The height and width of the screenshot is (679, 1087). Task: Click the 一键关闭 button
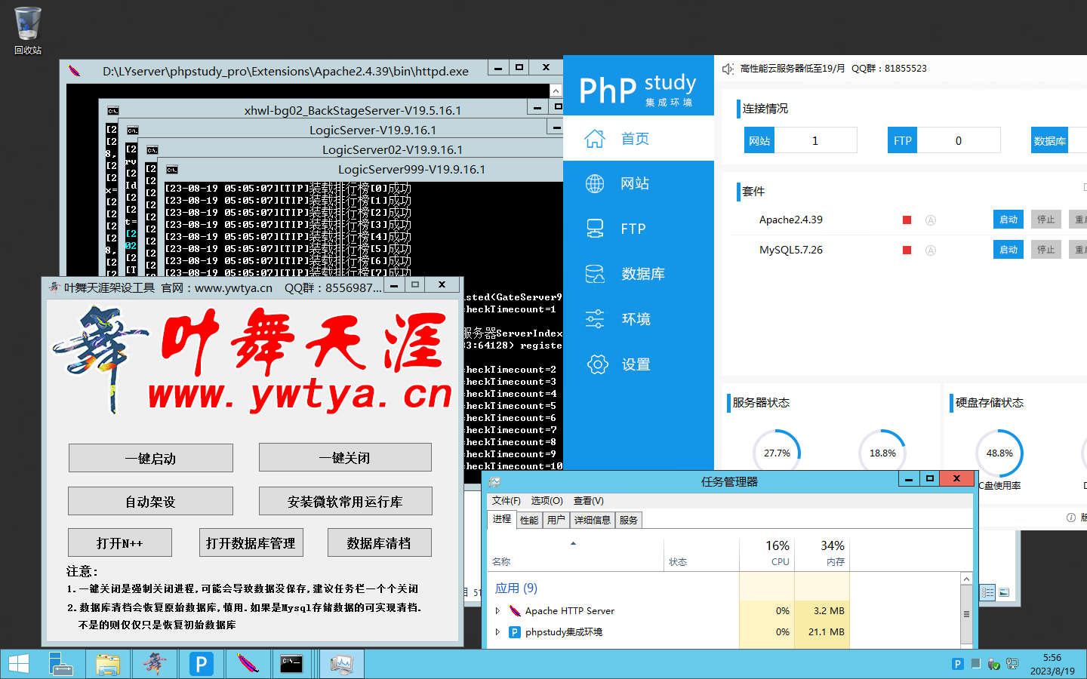[x=345, y=458]
